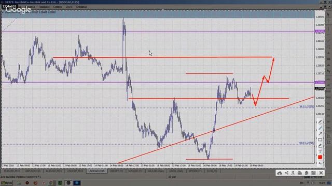
Task: Save screenshot with floppy disk icon
Action: pos(313,173)
